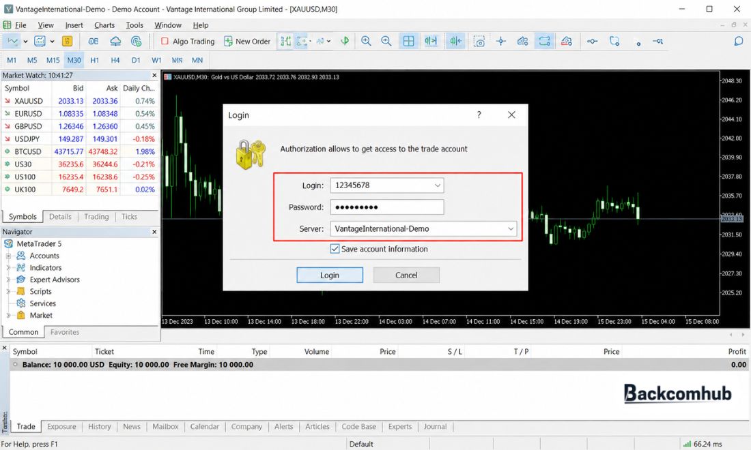
Task: Switch timeframe to M15
Action: 53,60
